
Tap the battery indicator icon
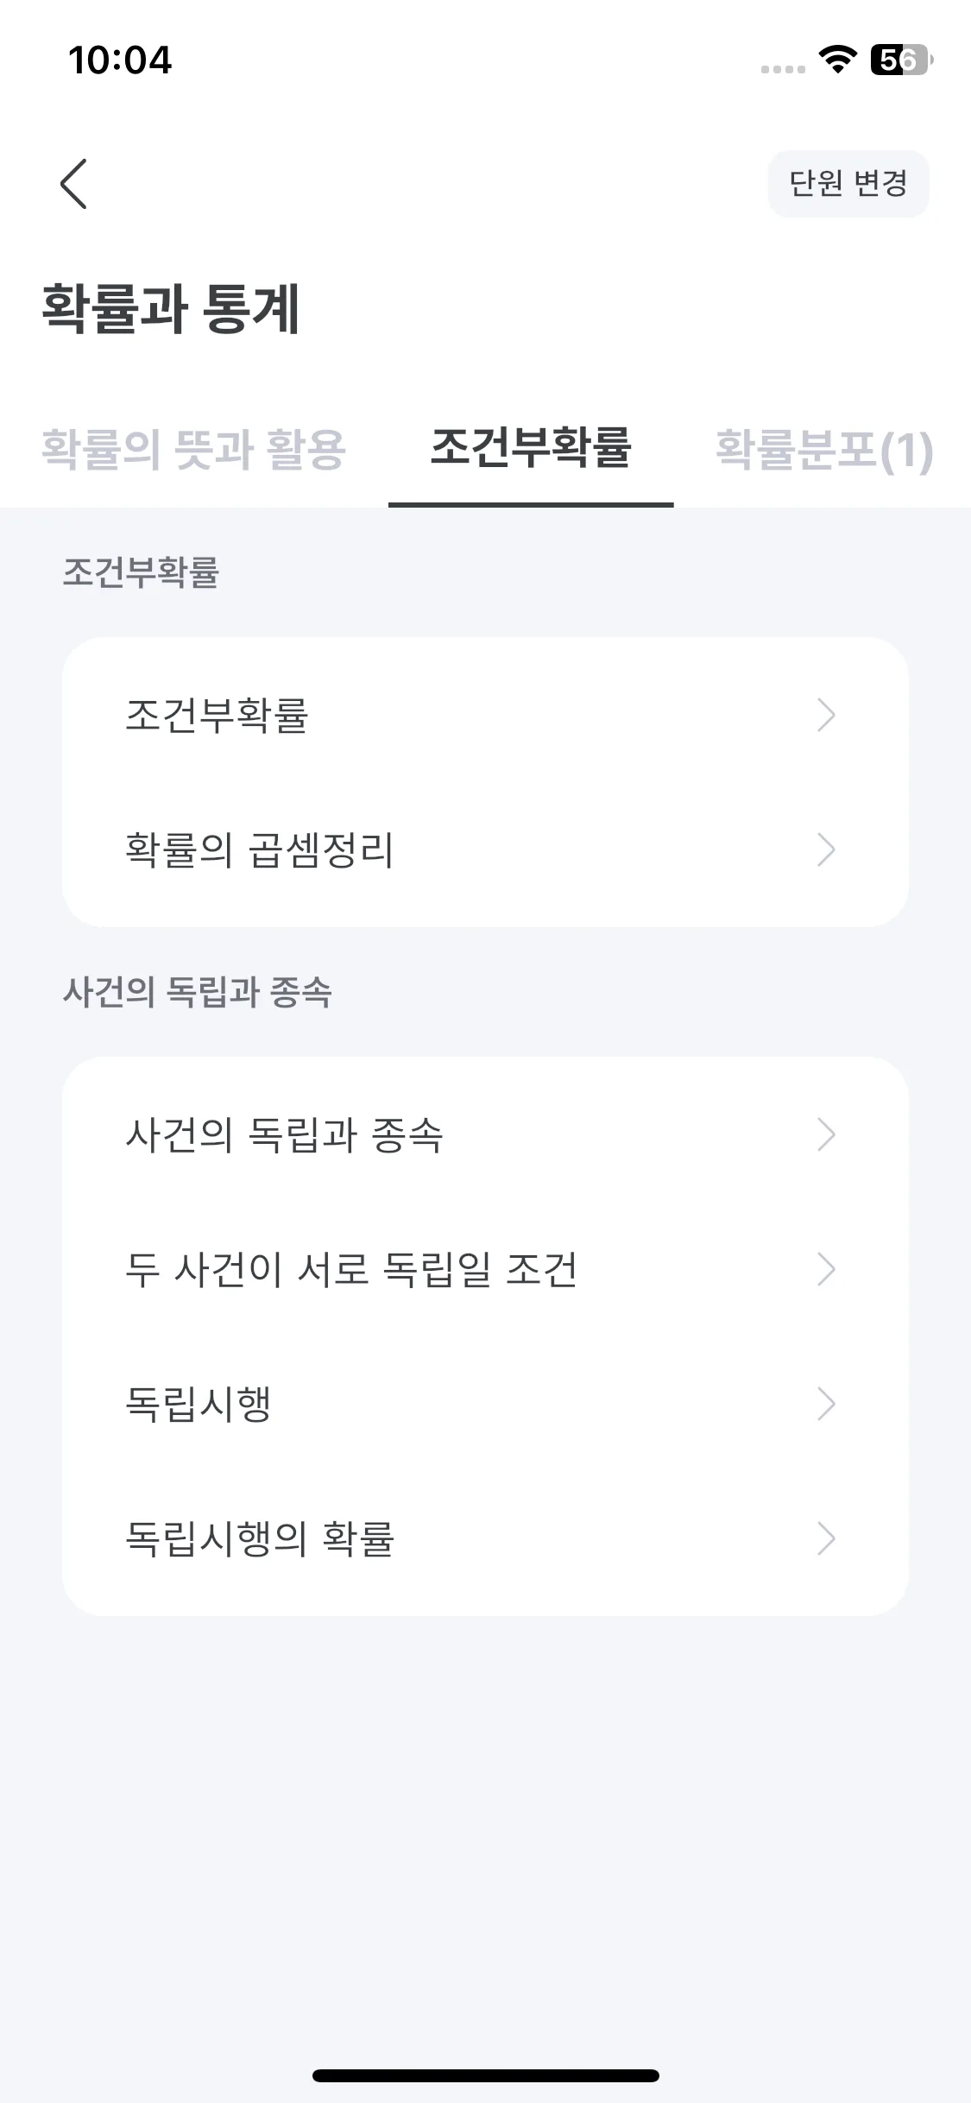[x=902, y=60]
